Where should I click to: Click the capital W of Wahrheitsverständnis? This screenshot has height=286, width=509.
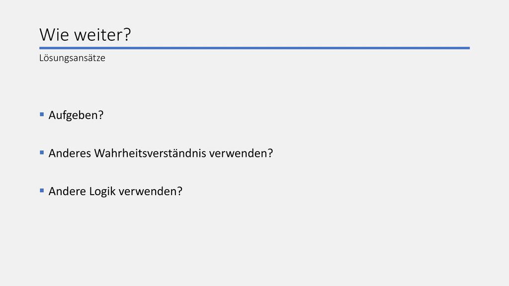100,153
